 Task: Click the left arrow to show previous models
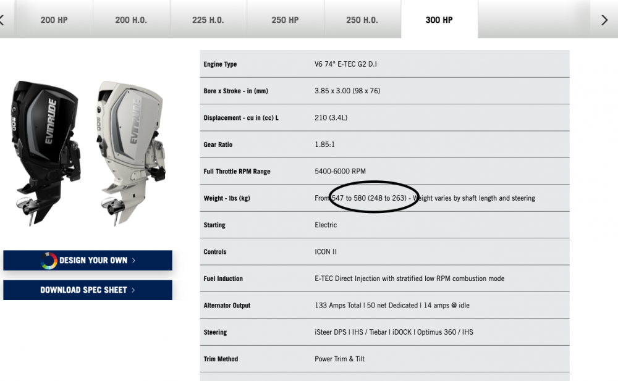[2, 20]
